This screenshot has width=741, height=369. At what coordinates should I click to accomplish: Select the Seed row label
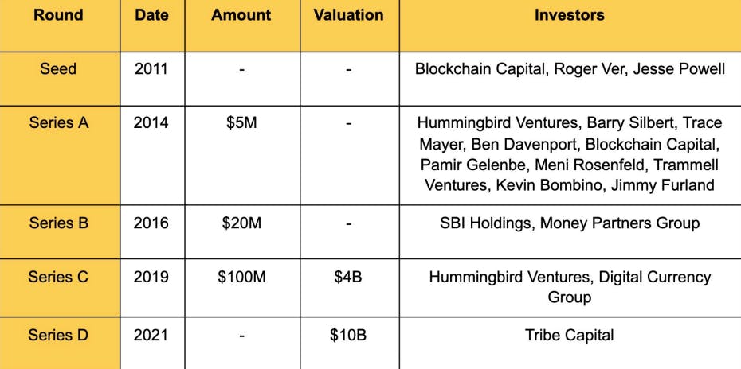tap(58, 69)
